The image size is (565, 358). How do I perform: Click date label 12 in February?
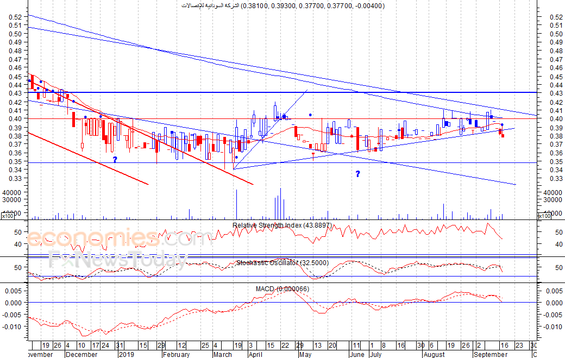point(181,346)
